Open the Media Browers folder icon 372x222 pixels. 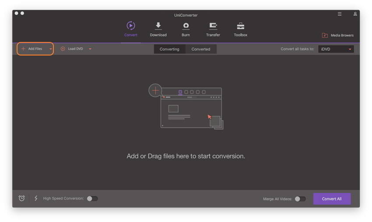pos(325,35)
